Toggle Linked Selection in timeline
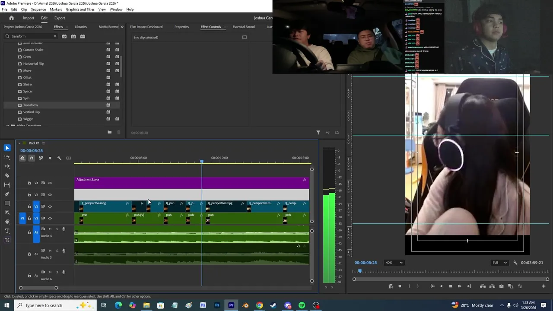Screen dimensions: 553x311 [41, 158]
